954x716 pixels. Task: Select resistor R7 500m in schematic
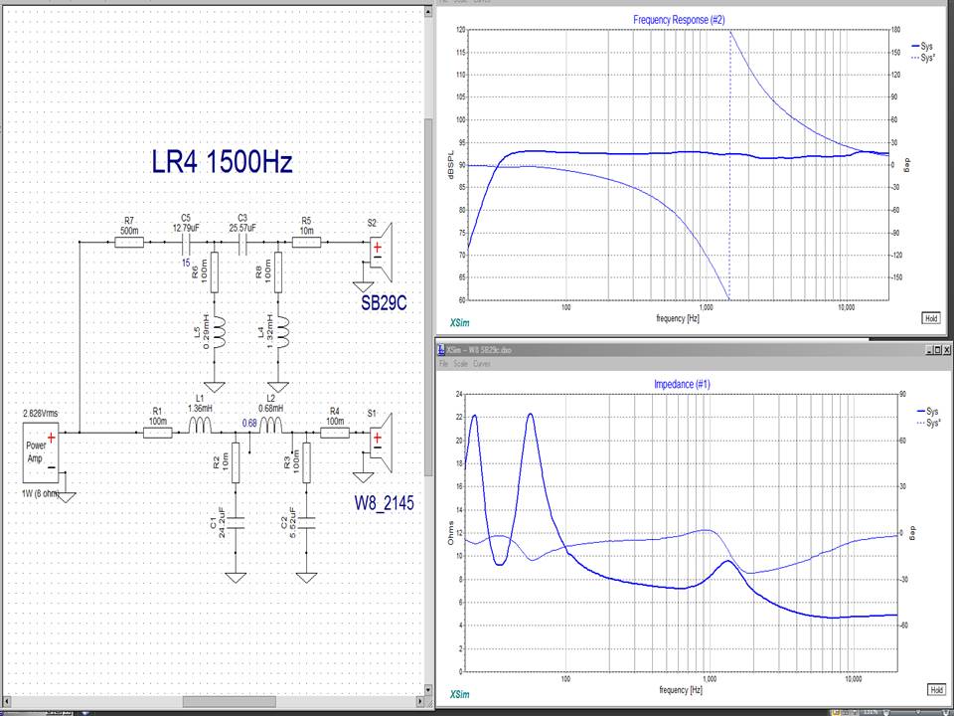click(x=129, y=243)
